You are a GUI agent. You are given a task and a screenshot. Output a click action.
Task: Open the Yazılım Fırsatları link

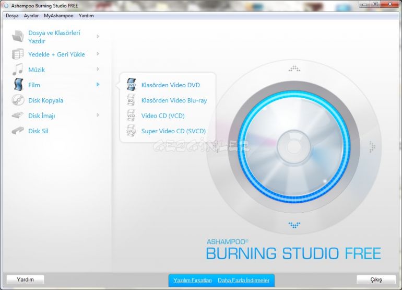click(x=193, y=280)
